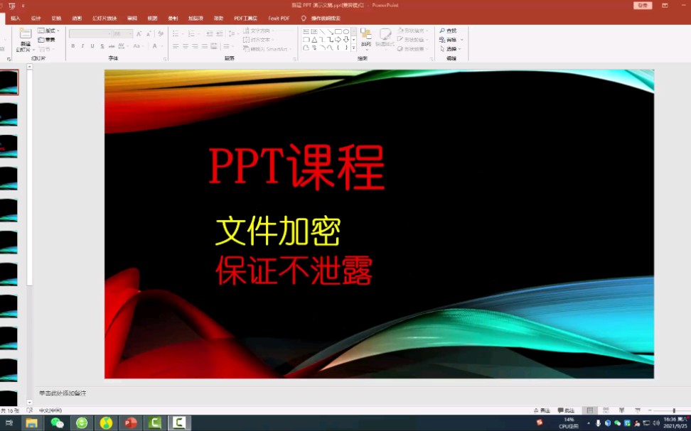Apply italic formatting to text

pos(82,45)
